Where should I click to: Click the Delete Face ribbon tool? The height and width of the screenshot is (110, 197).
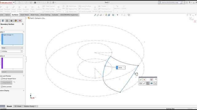[x=71, y=6]
